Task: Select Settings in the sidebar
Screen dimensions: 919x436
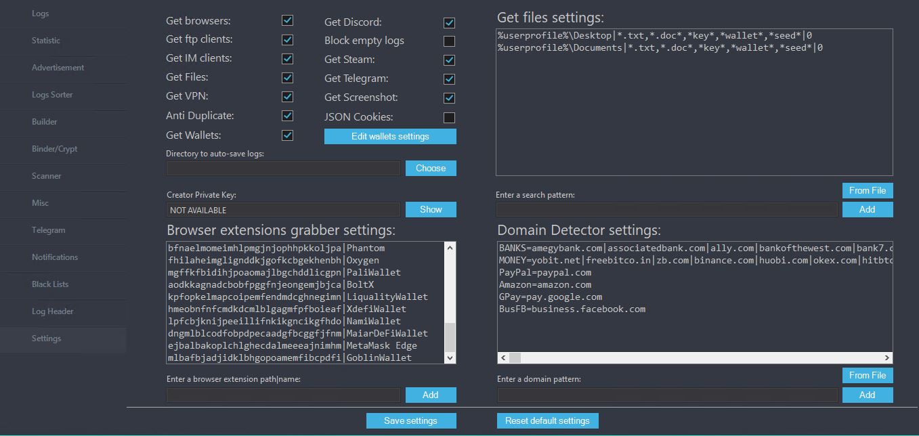Action: pyautogui.click(x=63, y=339)
